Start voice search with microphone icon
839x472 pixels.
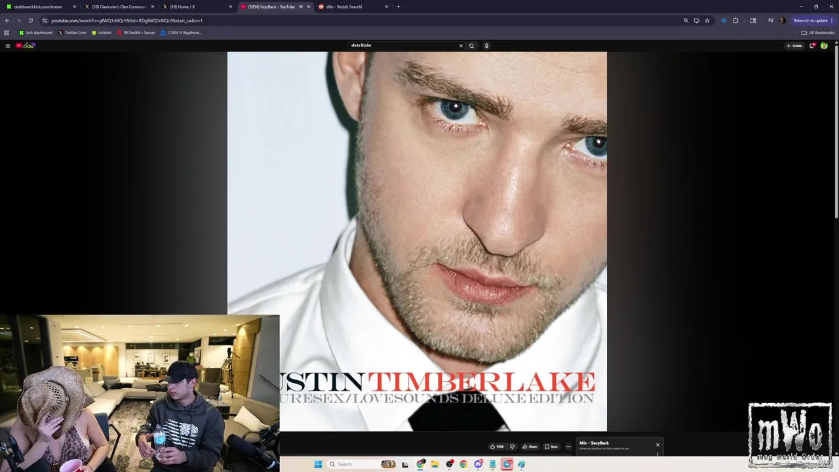[486, 45]
